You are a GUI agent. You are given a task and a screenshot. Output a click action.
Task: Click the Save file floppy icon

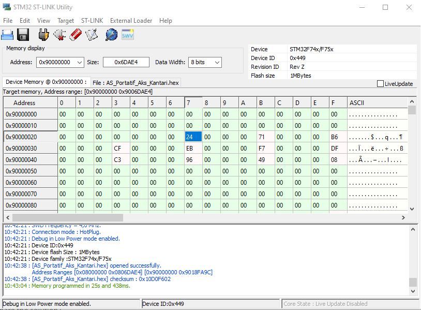pyautogui.click(x=23, y=35)
